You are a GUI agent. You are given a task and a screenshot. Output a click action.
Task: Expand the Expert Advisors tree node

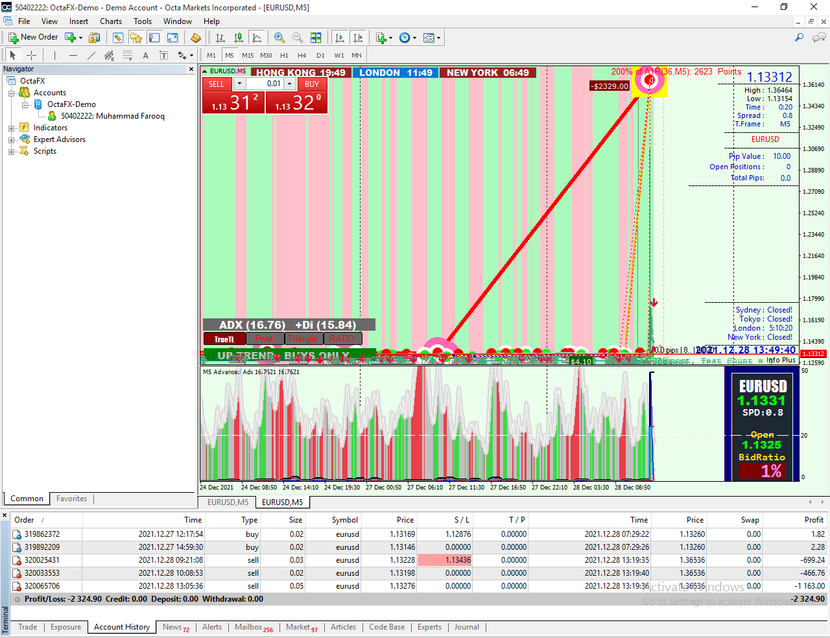point(11,139)
